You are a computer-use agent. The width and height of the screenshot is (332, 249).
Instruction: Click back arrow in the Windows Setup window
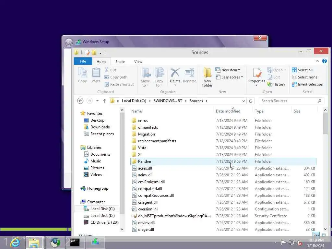[x=69, y=42]
